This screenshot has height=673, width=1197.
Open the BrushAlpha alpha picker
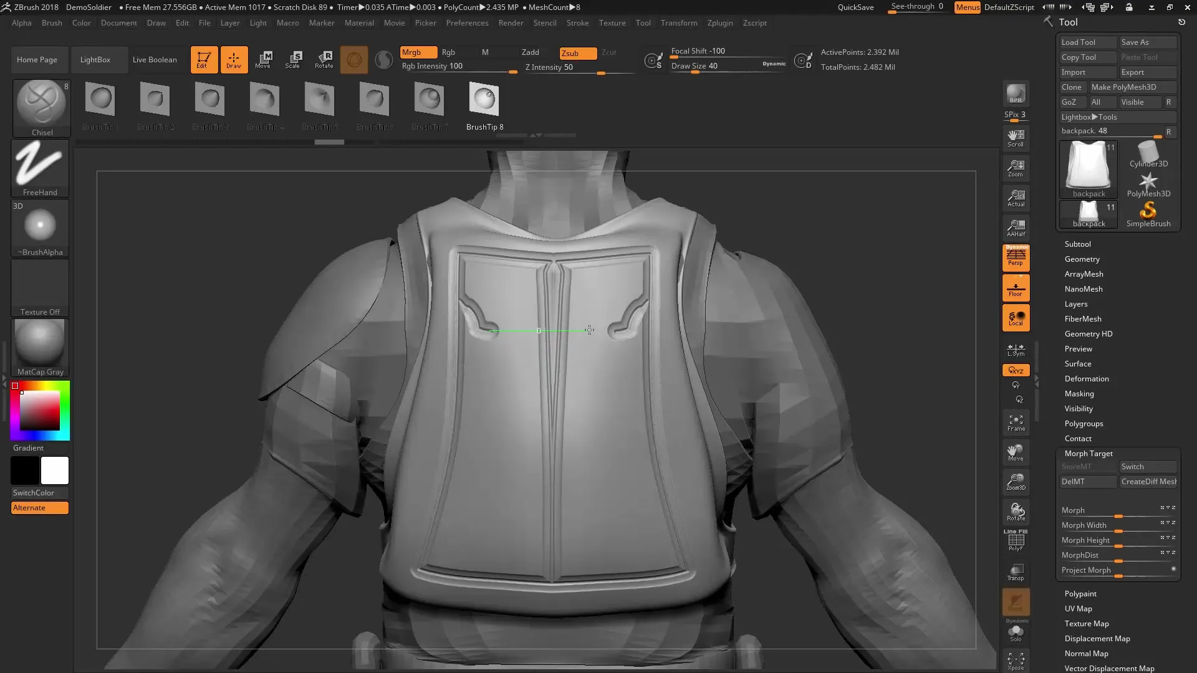click(40, 228)
